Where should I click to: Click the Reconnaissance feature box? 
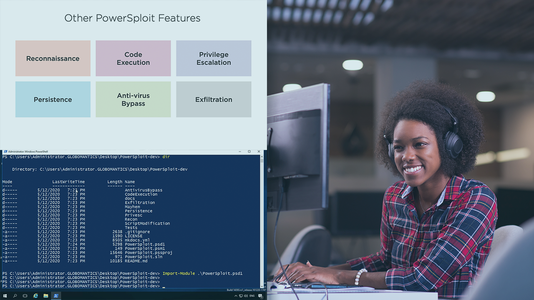click(53, 58)
